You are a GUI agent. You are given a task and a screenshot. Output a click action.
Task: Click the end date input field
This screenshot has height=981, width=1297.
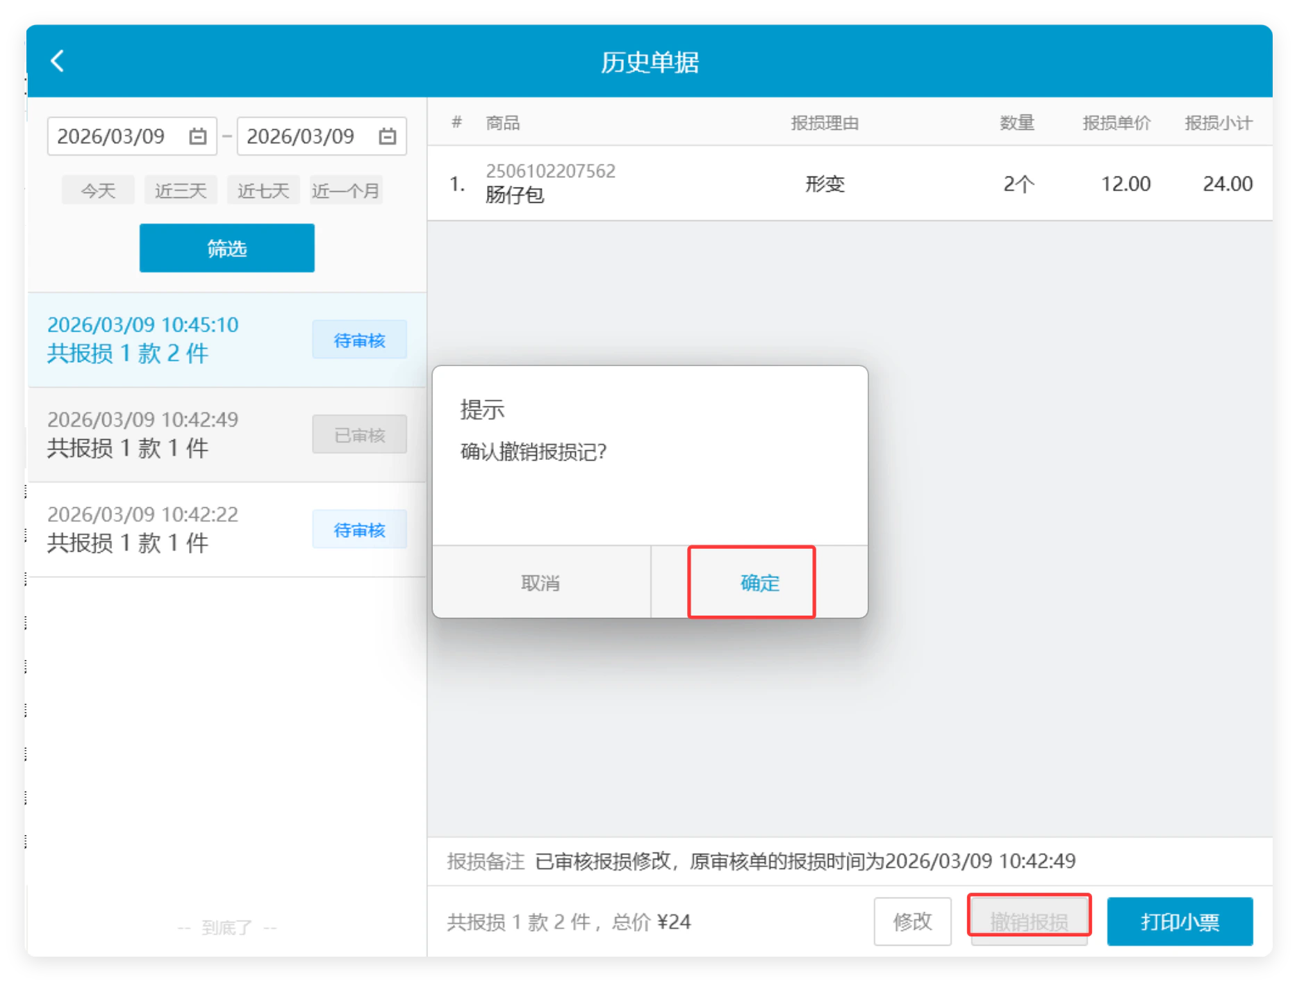[x=322, y=136]
